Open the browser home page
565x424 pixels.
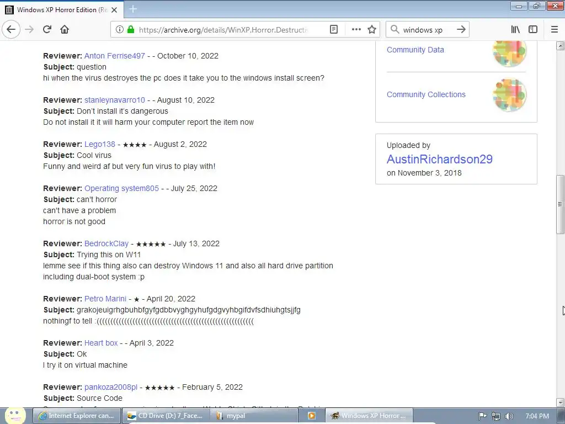[65, 30]
